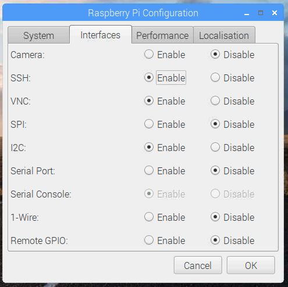Open the Performance tab
The width and height of the screenshot is (288, 287).
(x=162, y=35)
